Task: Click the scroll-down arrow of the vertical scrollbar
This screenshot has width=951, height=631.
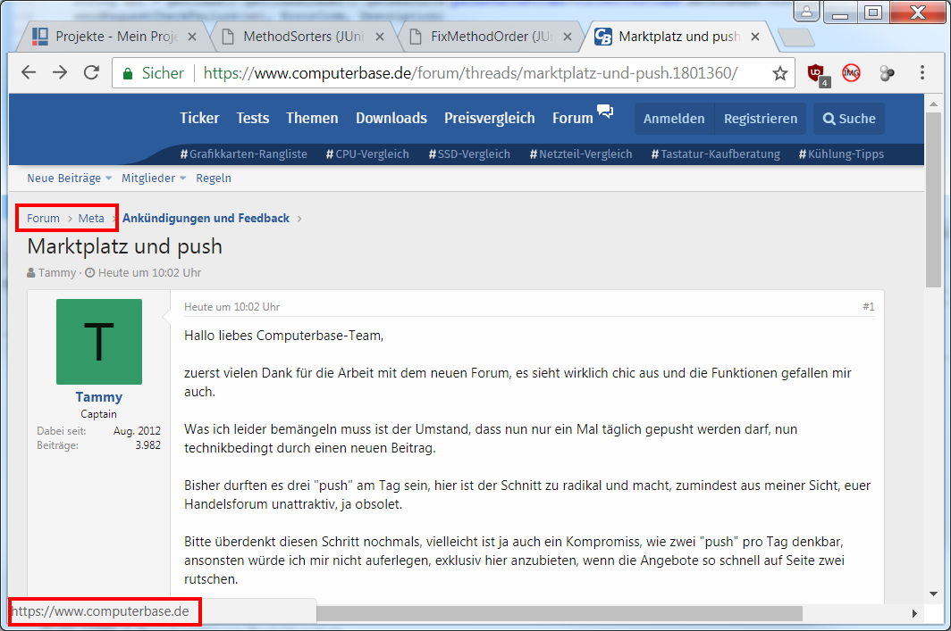Action: pos(933,594)
